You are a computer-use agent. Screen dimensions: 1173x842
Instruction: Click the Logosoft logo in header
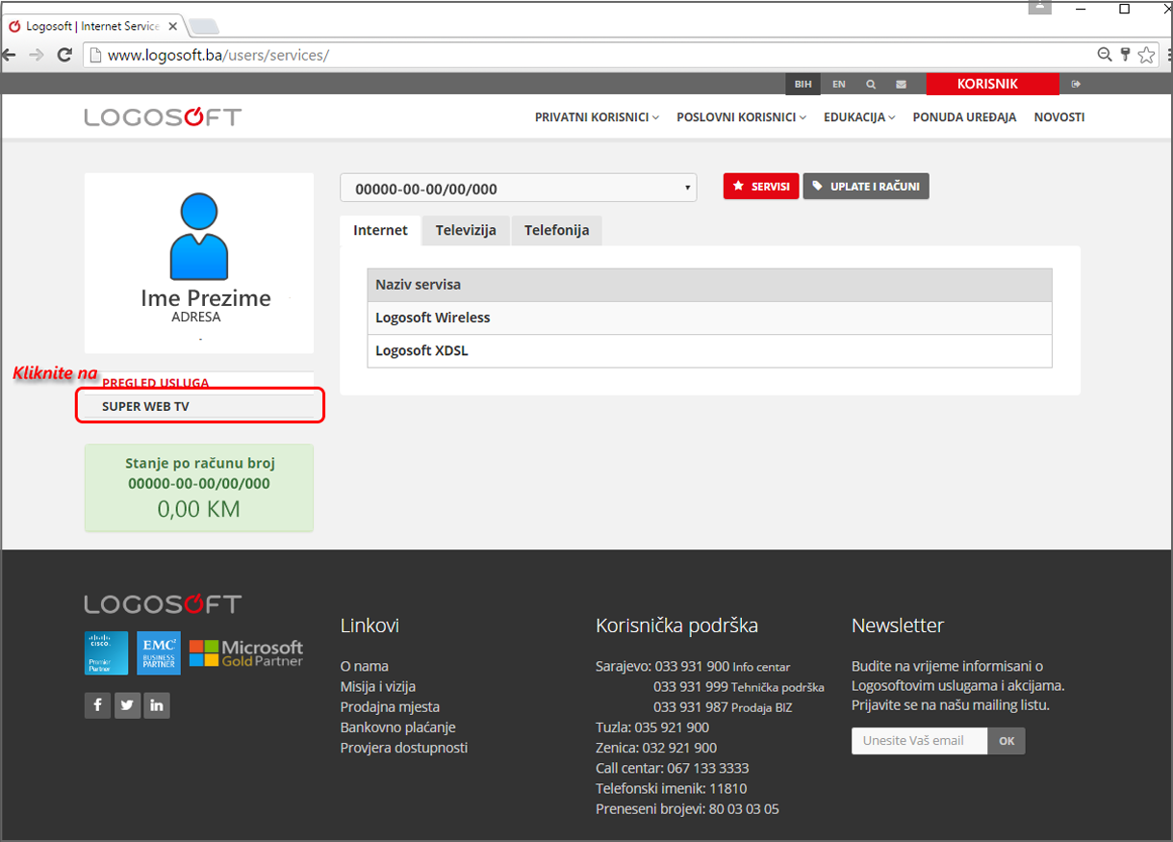pos(163,117)
